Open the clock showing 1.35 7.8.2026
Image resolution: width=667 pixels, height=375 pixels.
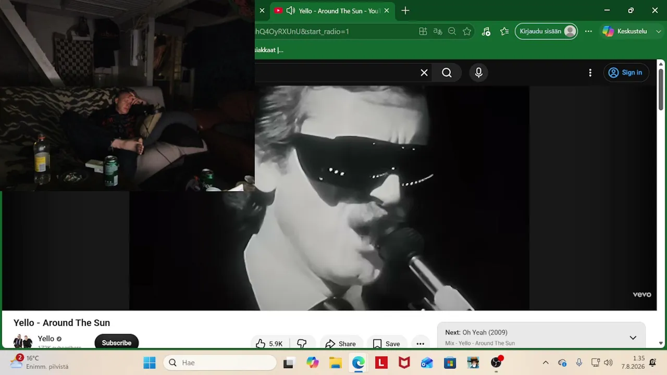[633, 362]
